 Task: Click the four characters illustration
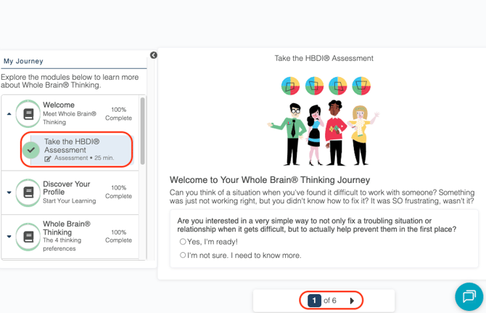coord(324,133)
